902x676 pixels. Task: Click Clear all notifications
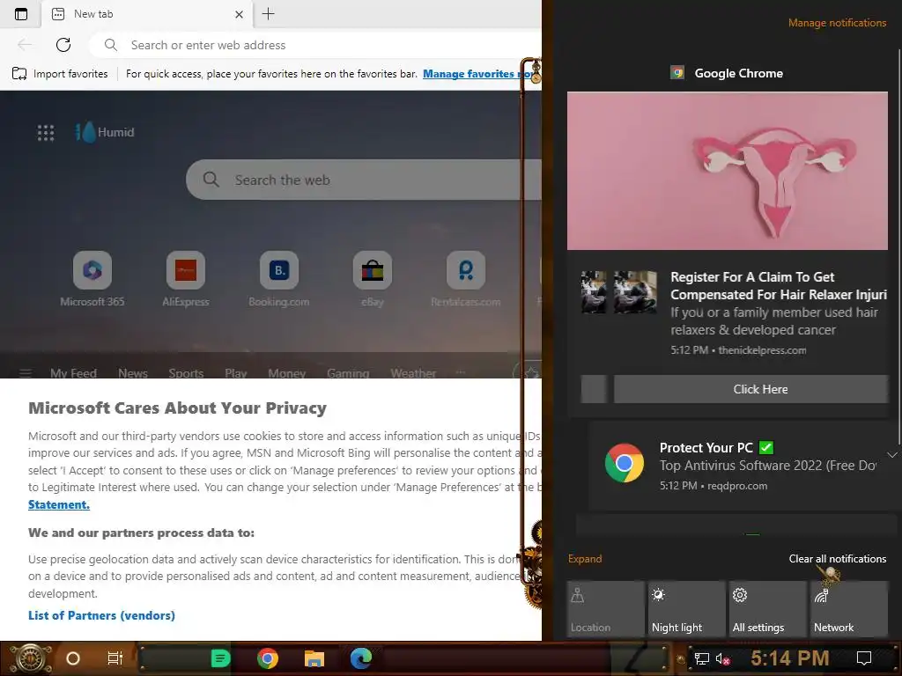click(x=837, y=559)
